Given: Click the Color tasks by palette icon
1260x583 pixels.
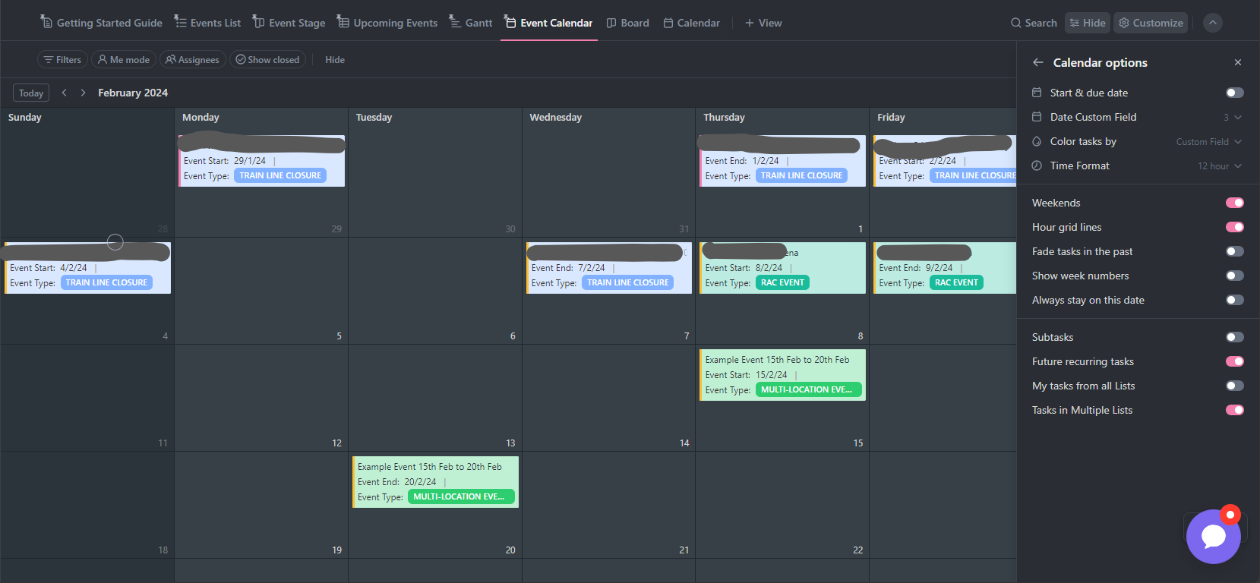Looking at the screenshot, I should tap(1037, 141).
